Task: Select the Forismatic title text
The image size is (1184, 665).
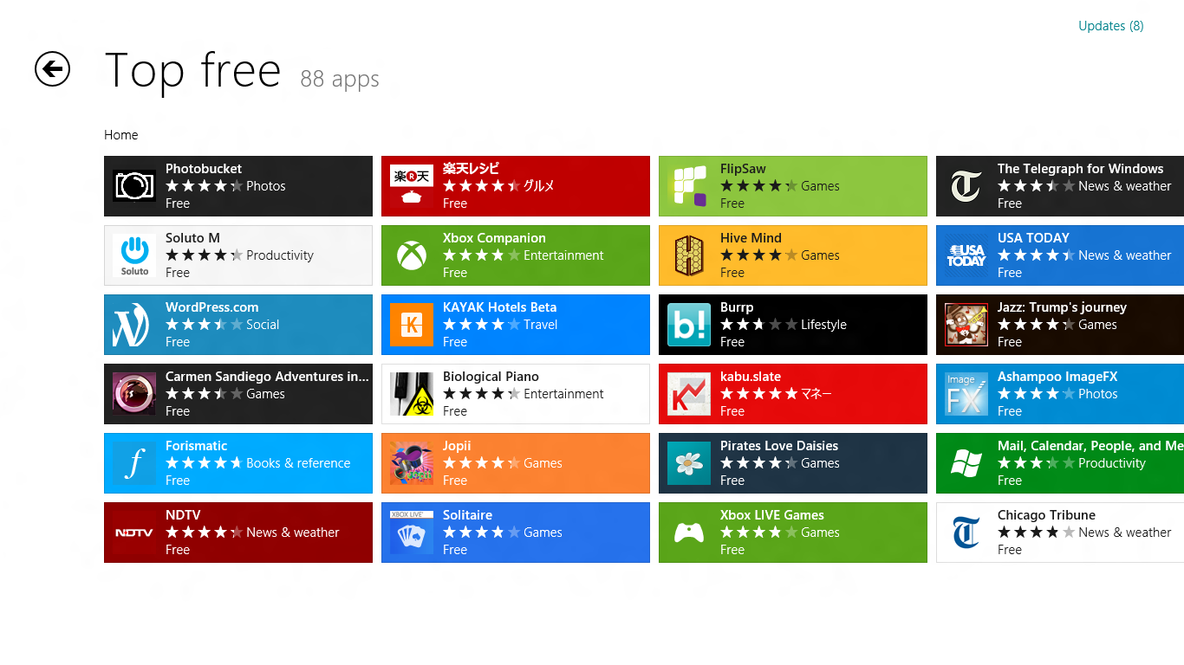Action: point(197,446)
